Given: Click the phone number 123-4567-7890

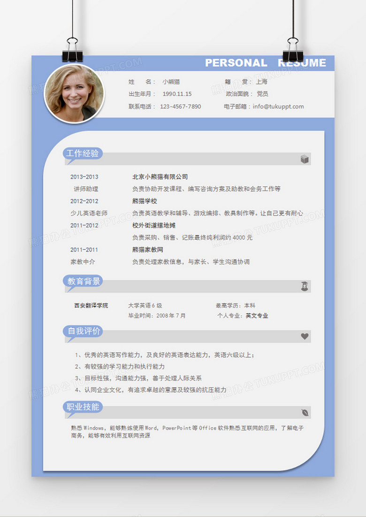Looking at the screenshot, I should 180,106.
